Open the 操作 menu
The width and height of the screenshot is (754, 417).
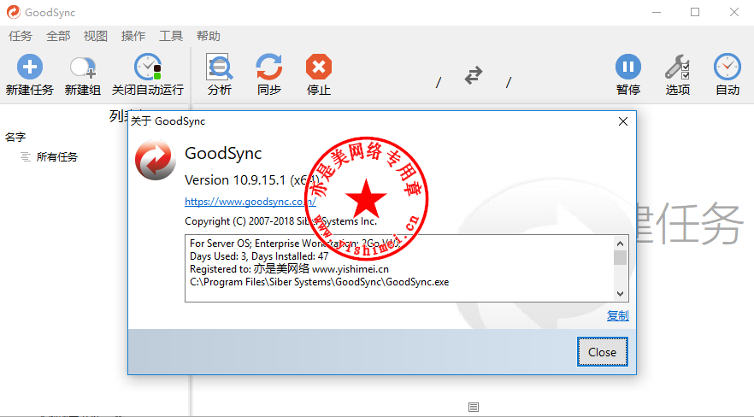click(133, 36)
